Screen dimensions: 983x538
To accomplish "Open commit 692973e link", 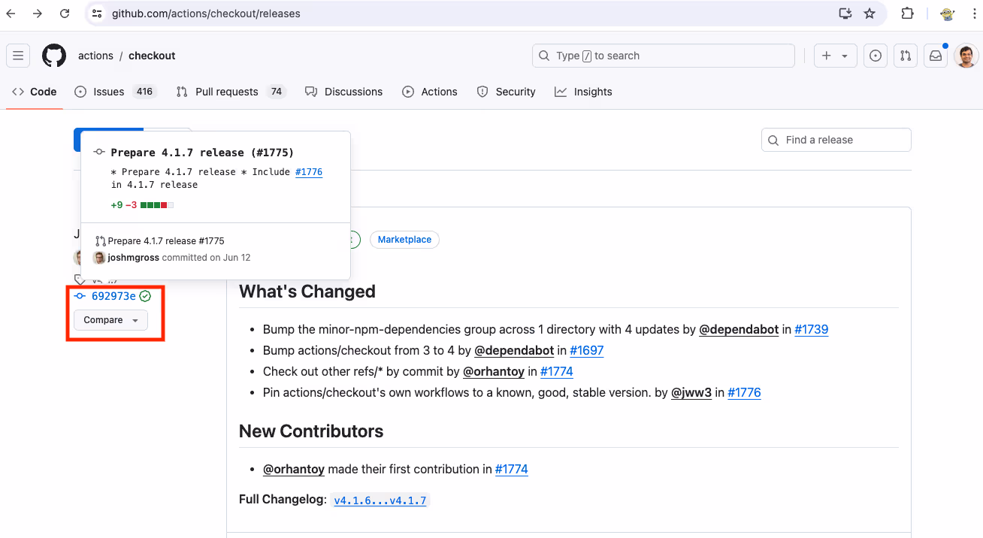I will tap(113, 296).
